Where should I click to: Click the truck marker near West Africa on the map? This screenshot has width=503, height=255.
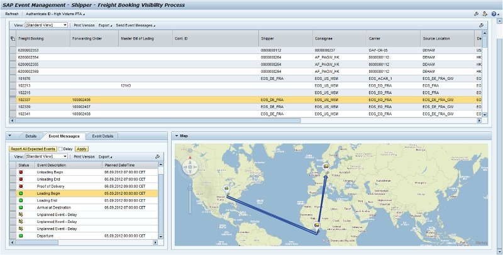click(x=317, y=225)
